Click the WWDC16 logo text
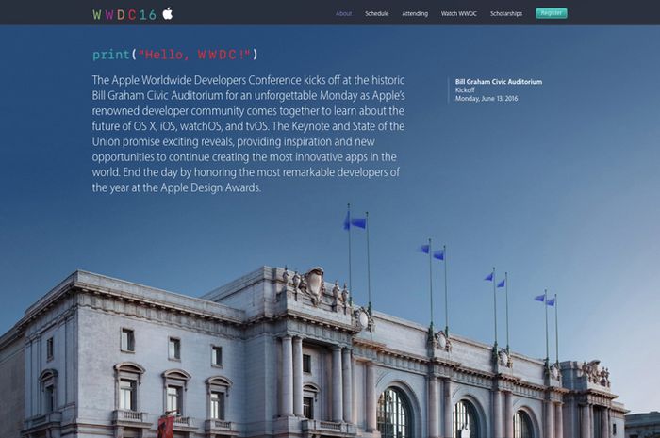Viewport: 660px width, 438px height. pyautogui.click(x=124, y=15)
